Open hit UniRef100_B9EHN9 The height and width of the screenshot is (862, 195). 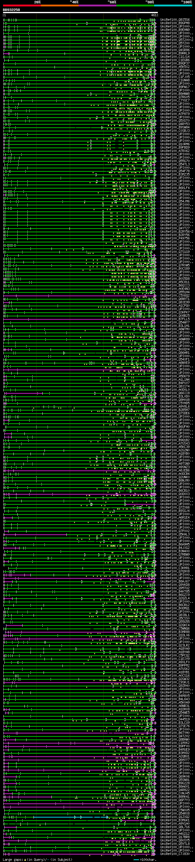(175, 30)
